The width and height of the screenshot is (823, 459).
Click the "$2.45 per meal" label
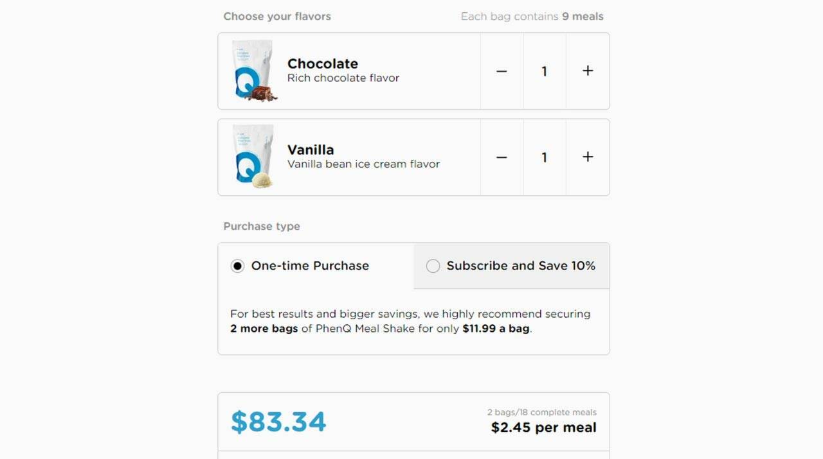[543, 428]
